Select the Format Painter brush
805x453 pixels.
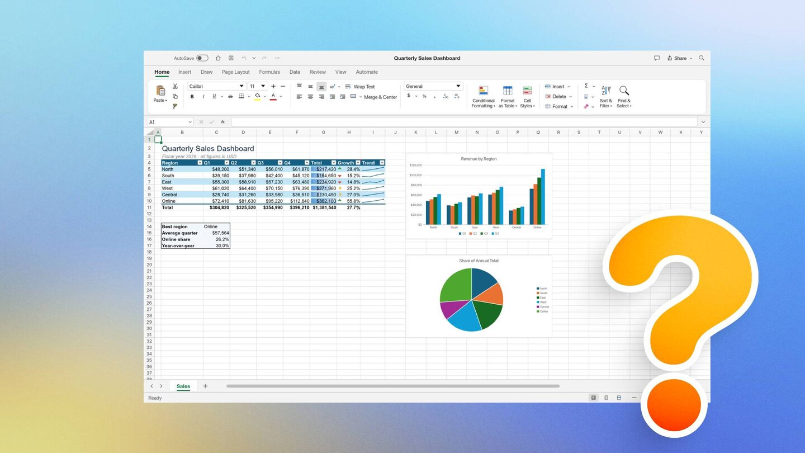pyautogui.click(x=175, y=106)
